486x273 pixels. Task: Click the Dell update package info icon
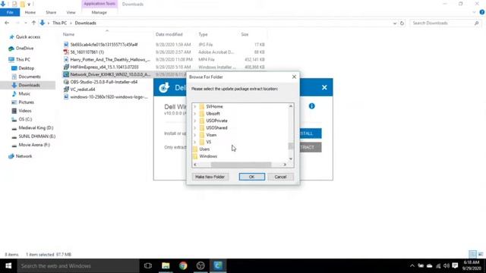coord(311,106)
